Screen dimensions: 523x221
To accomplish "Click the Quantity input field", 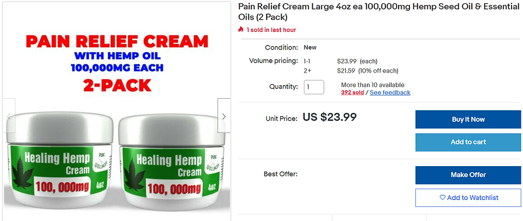I will (314, 87).
